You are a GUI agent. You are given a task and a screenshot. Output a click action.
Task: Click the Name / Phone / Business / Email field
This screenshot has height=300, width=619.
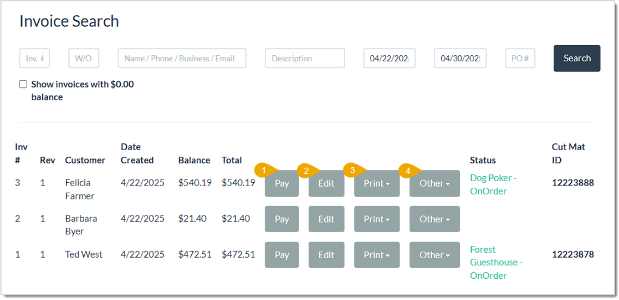pyautogui.click(x=182, y=59)
